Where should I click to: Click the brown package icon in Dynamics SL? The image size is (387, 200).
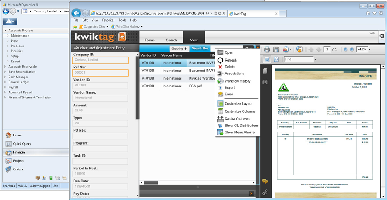pyautogui.click(x=38, y=178)
